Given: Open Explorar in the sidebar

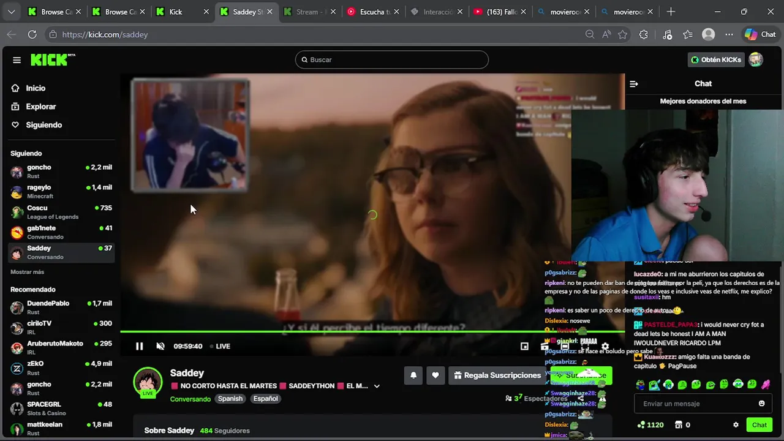Looking at the screenshot, I should [x=40, y=107].
